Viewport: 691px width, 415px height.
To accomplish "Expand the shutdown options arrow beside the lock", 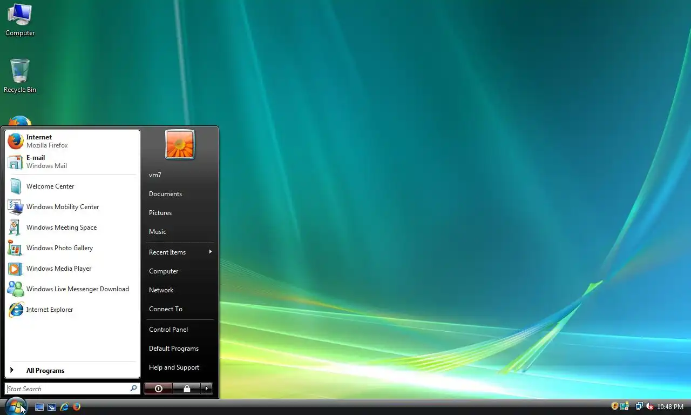I will [x=207, y=389].
